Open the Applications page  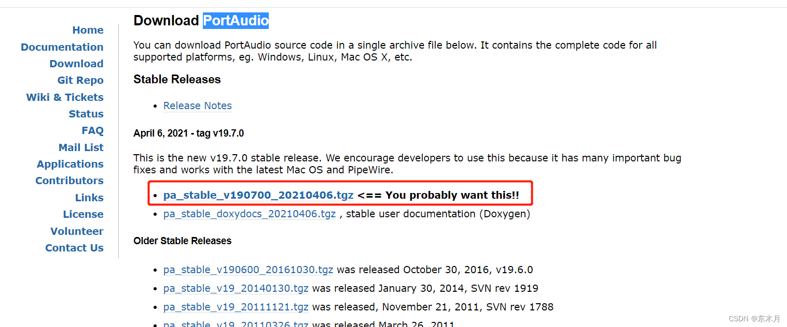70,163
